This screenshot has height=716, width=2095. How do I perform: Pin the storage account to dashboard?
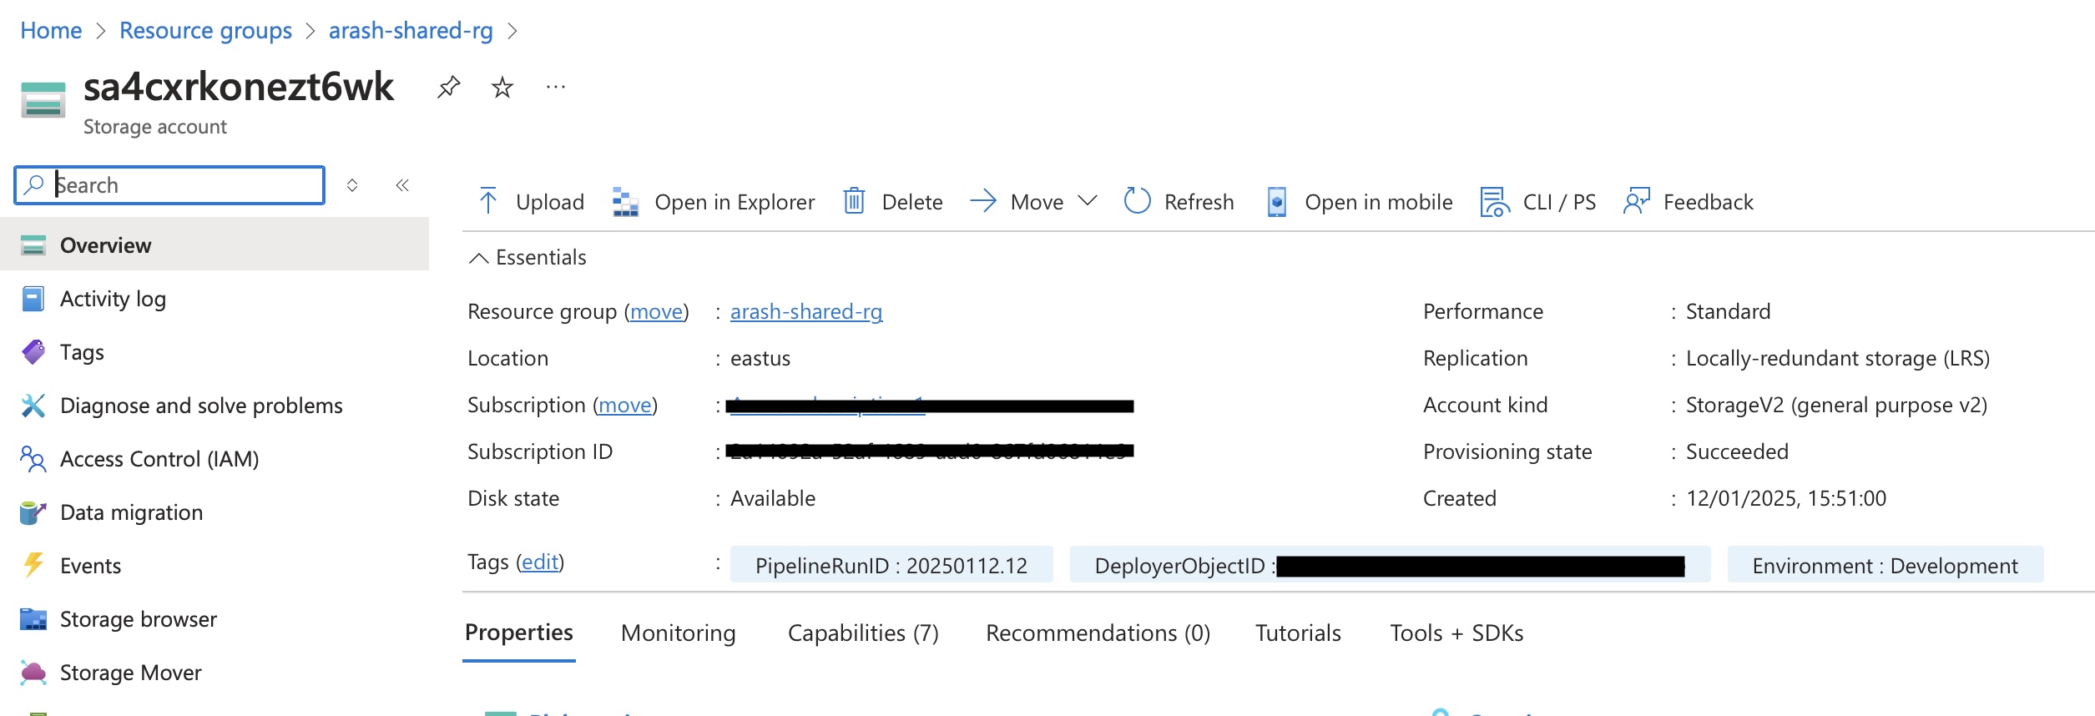(x=448, y=87)
